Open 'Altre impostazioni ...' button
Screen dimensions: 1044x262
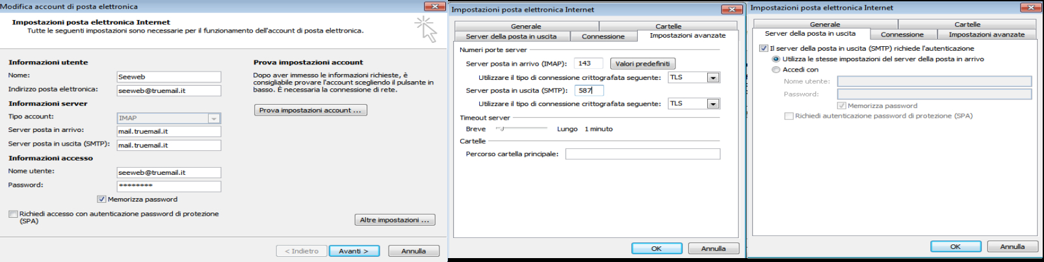click(395, 220)
